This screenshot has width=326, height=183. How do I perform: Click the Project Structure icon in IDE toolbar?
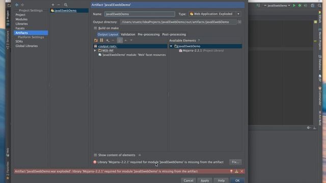[312, 6]
